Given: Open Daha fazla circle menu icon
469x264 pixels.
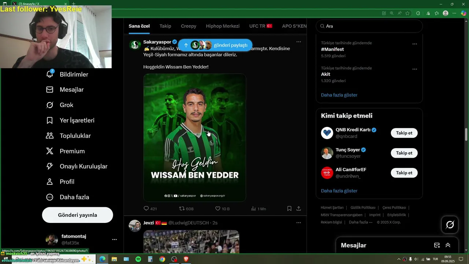Looking at the screenshot, I should click(x=50, y=197).
